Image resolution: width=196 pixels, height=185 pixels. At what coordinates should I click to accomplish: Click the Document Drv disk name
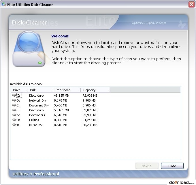pos(39,105)
